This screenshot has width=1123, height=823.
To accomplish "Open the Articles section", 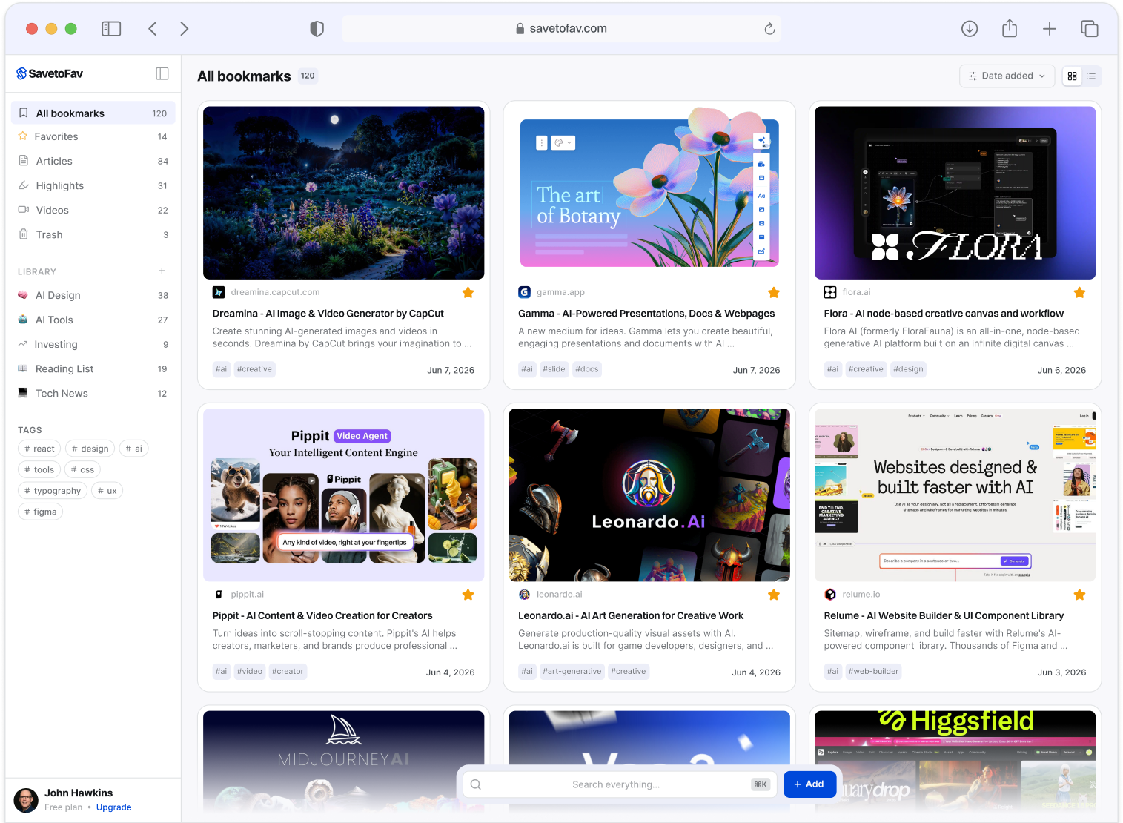I will tap(93, 161).
